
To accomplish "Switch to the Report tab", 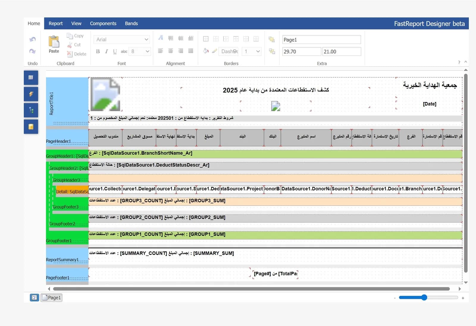I will (x=56, y=23).
